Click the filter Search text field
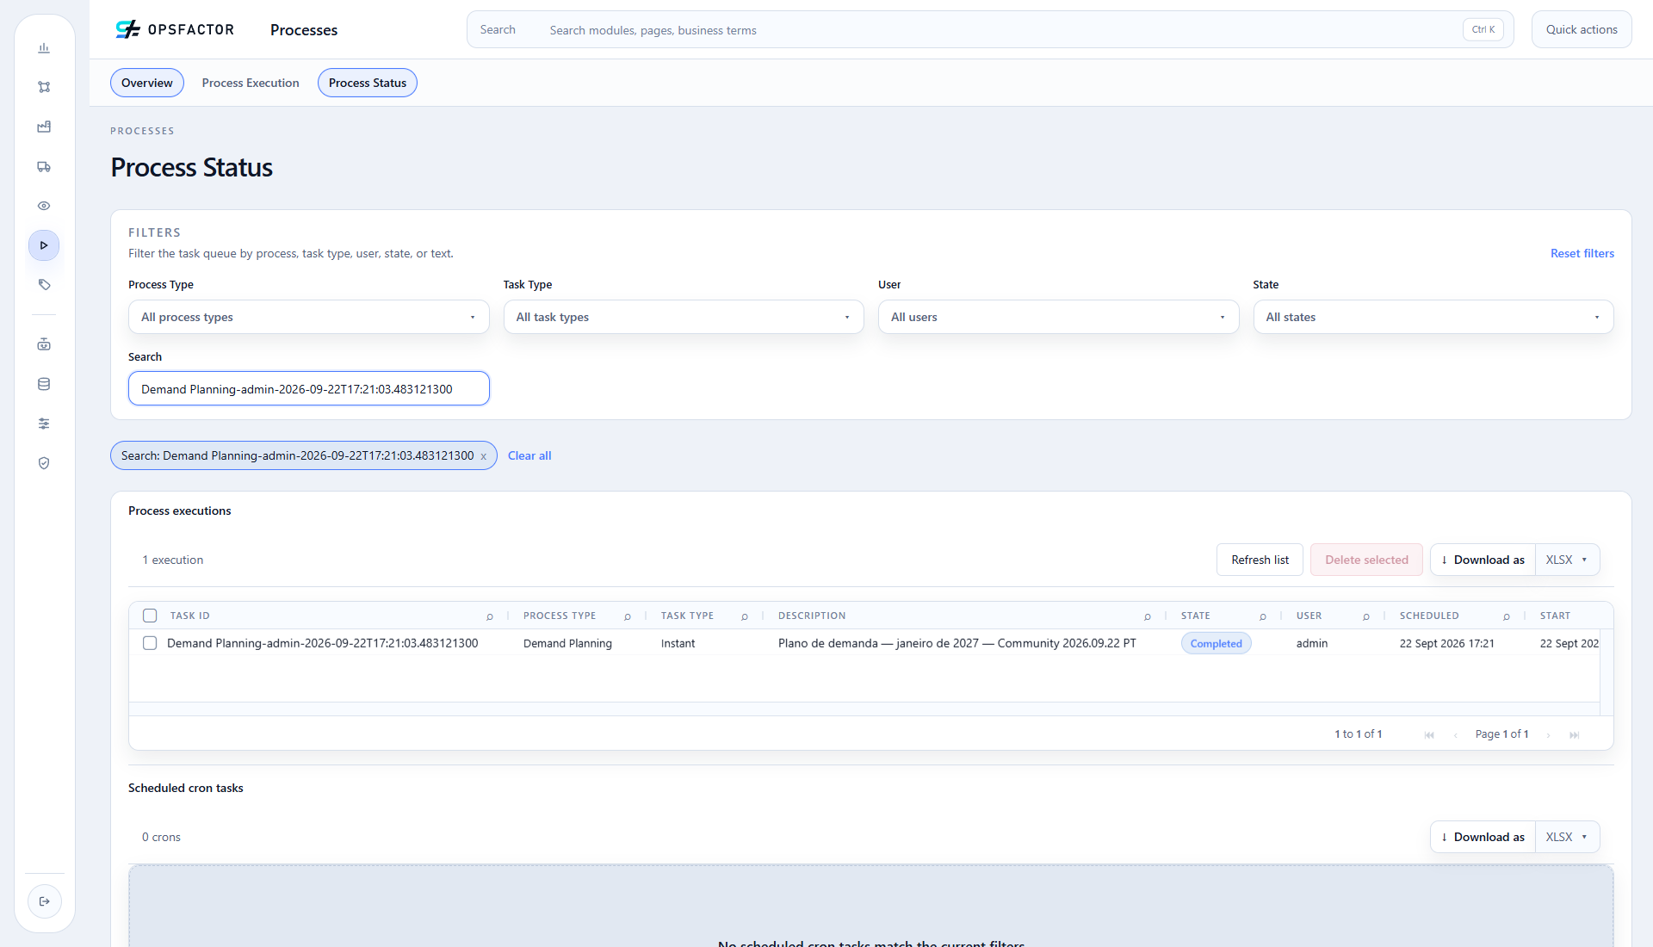The image size is (1653, 947). click(x=308, y=389)
